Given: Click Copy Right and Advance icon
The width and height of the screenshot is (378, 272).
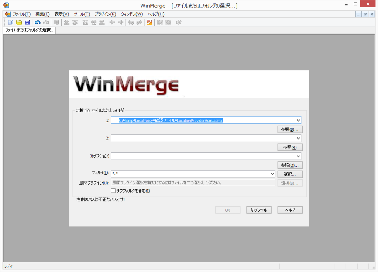Looking at the screenshot, I should pos(131,22).
